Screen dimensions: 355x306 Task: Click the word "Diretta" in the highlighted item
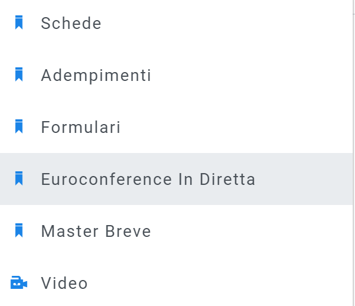tap(228, 180)
